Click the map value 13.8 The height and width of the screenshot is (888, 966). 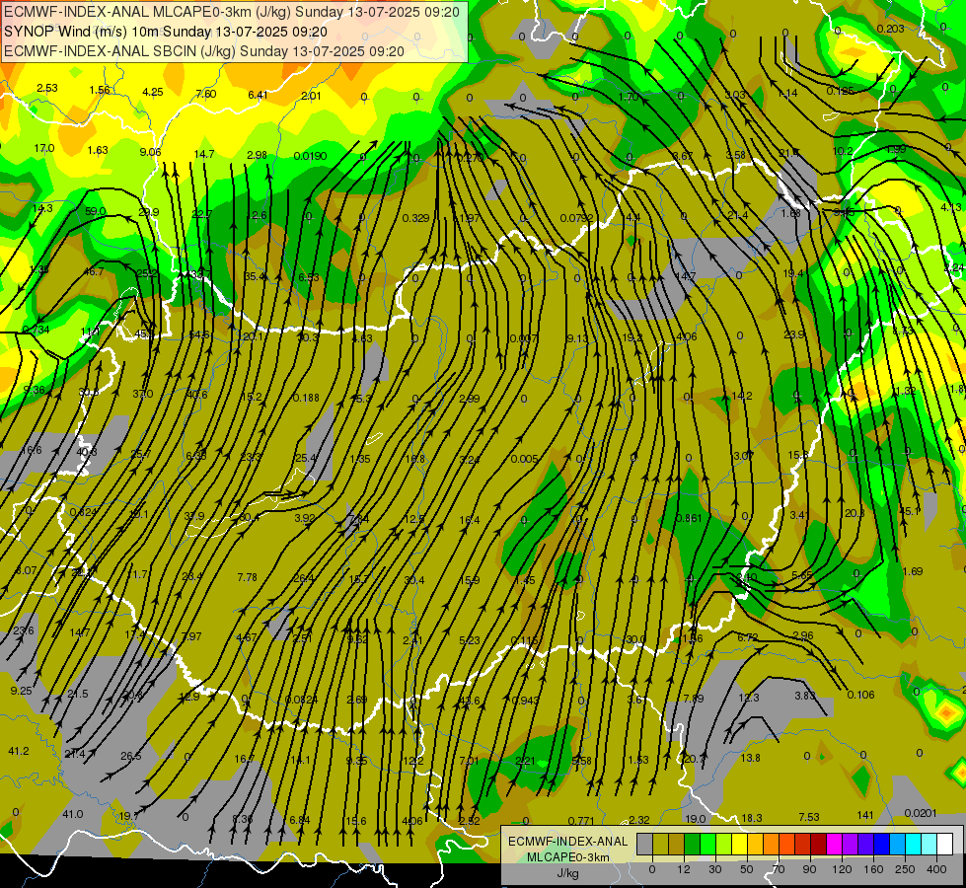750,758
